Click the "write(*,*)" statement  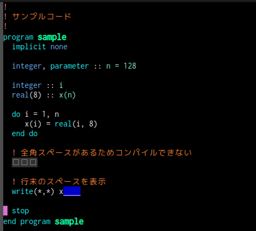(33, 191)
